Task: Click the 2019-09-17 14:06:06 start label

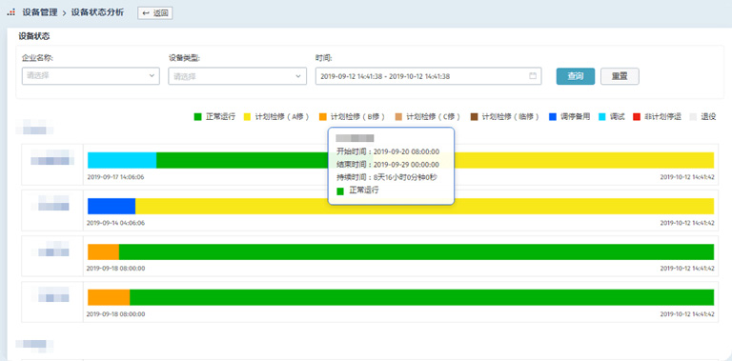Action: tap(115, 177)
